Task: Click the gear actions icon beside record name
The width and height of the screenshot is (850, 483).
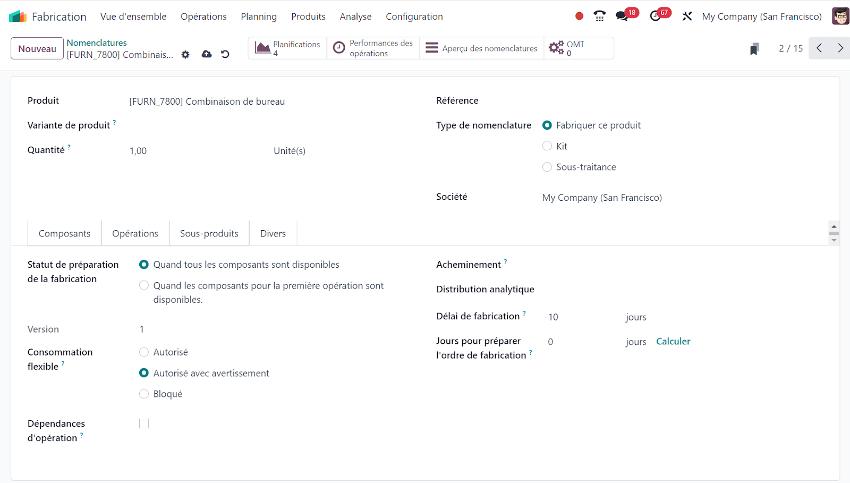Action: [185, 54]
